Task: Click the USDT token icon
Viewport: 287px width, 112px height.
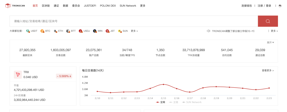Action: point(28,31)
